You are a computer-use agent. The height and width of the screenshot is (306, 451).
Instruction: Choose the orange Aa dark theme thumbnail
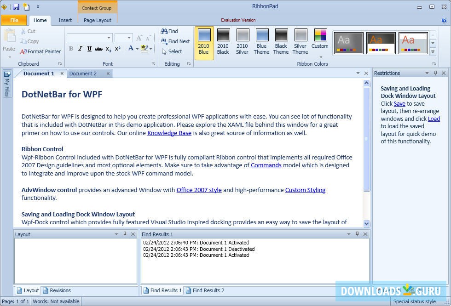(381, 43)
